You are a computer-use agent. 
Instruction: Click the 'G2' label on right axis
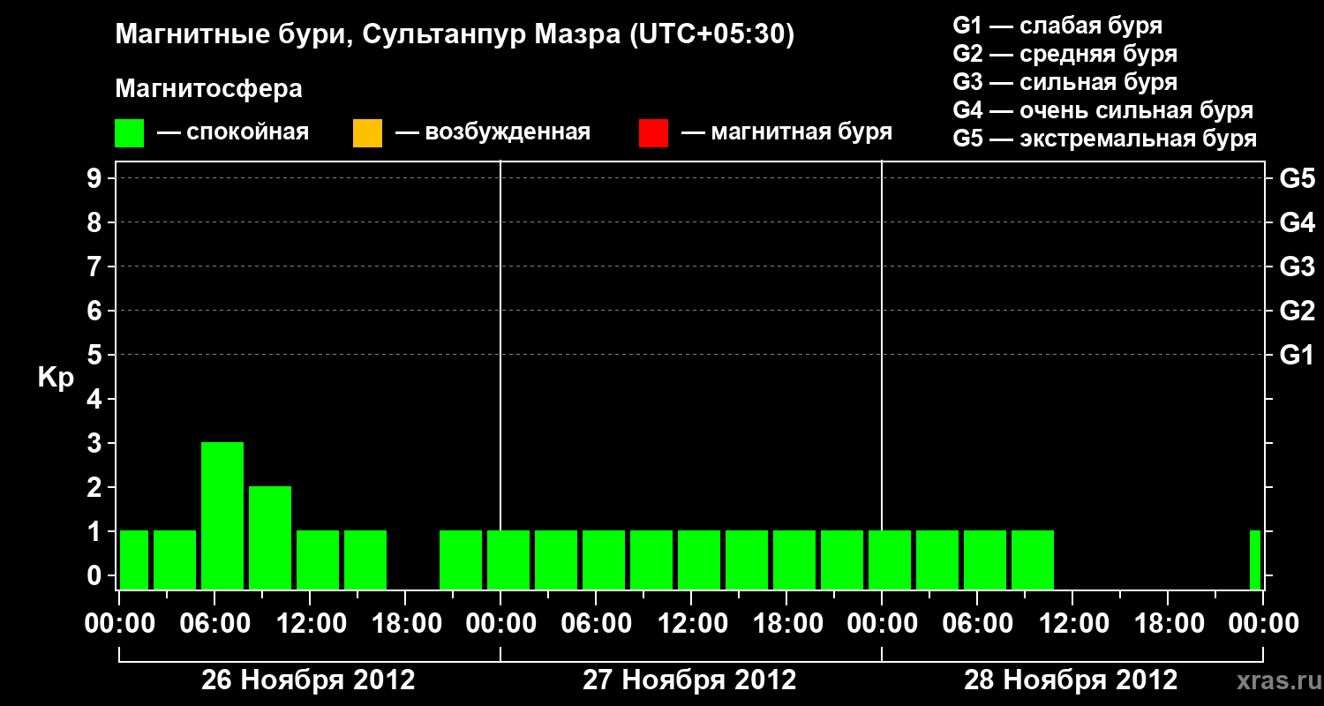1297,311
